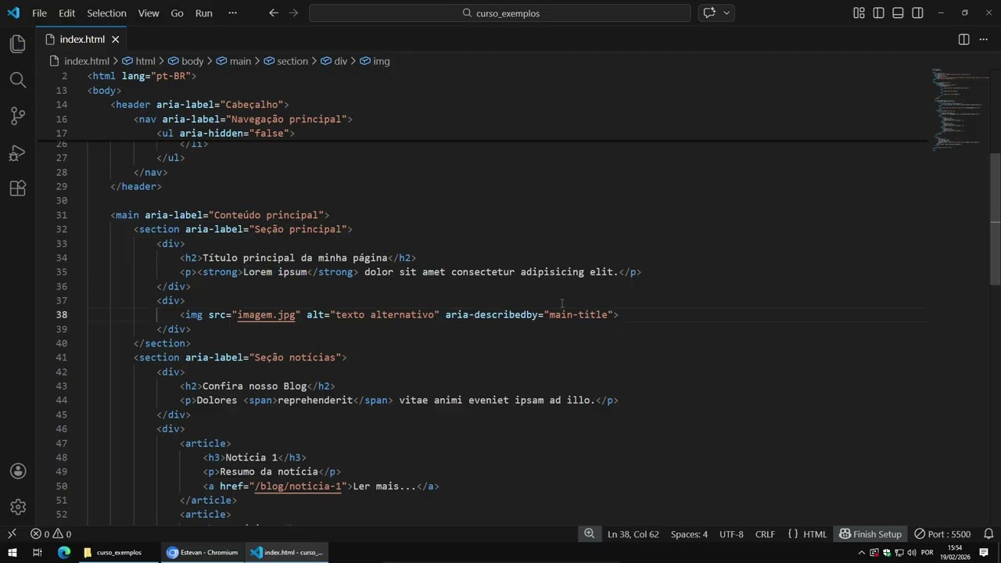Open the Run menu
1001x563 pixels.
point(203,13)
